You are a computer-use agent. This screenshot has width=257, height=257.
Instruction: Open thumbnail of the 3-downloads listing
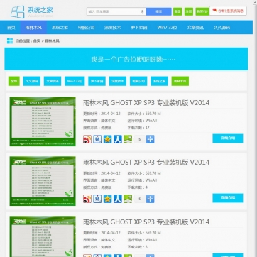[x=43, y=236]
